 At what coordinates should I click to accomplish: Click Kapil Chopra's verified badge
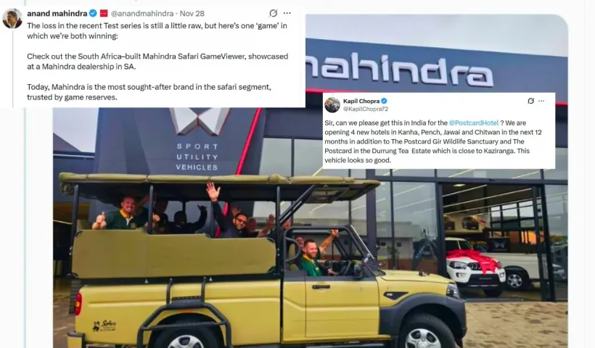pyautogui.click(x=384, y=101)
